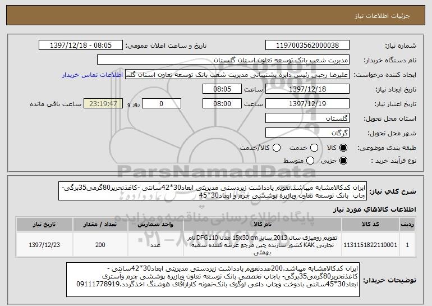432x306 pixels.
Task: Click the remaining days field showing 0
Action: pos(162,104)
